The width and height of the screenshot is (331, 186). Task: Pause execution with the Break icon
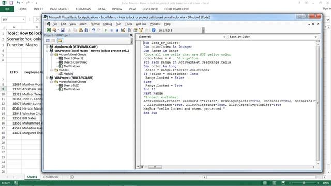tap(111, 30)
